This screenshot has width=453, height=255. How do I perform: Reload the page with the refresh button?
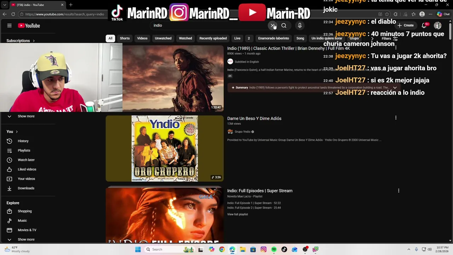[x=13, y=14]
